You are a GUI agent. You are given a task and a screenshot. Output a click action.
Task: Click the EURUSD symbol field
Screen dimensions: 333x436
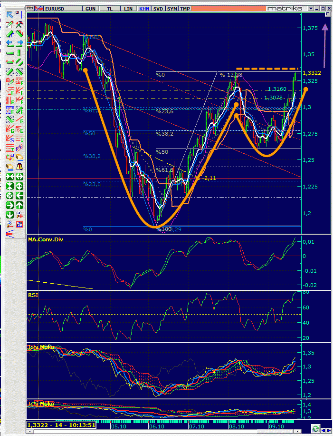[59, 9]
